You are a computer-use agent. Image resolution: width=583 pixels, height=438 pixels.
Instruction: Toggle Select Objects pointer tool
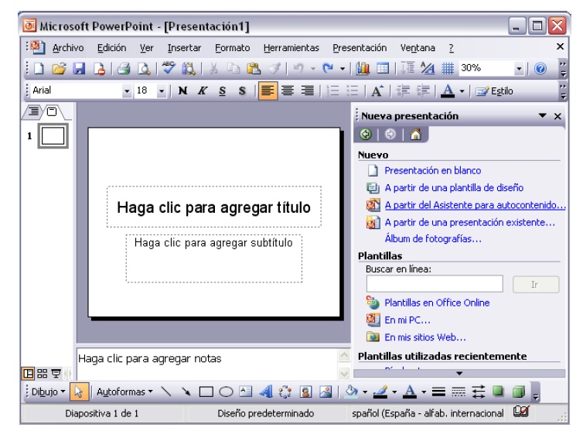pyautogui.click(x=79, y=392)
